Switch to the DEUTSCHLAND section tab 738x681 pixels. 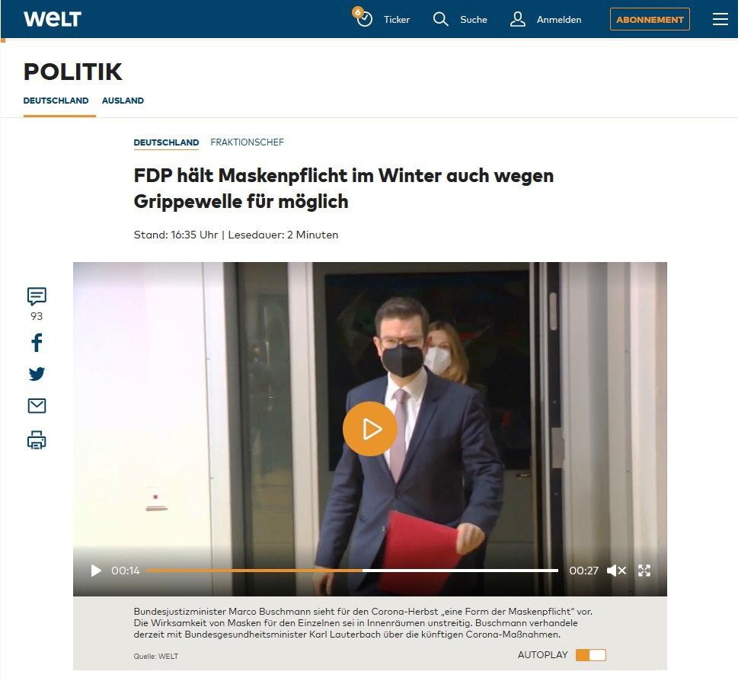(x=56, y=101)
